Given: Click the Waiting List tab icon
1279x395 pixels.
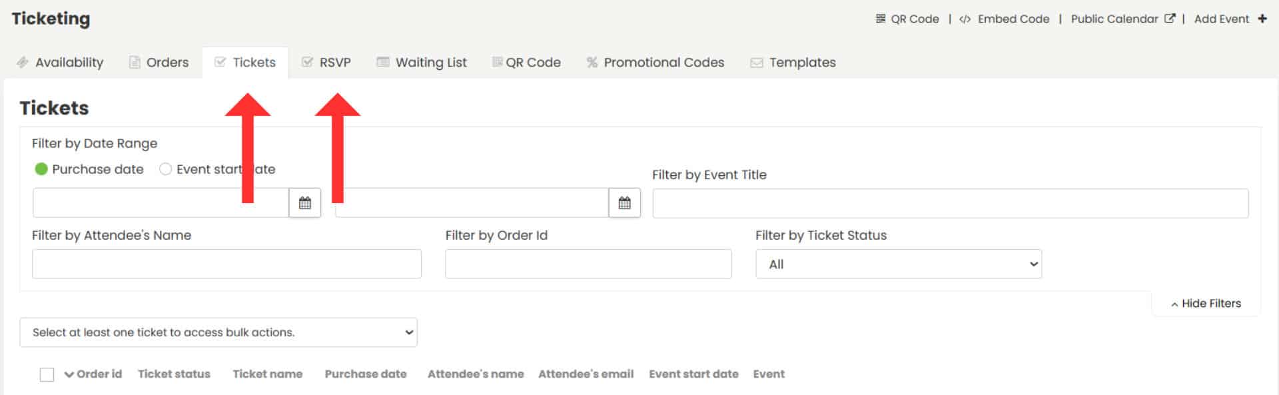Looking at the screenshot, I should (382, 62).
